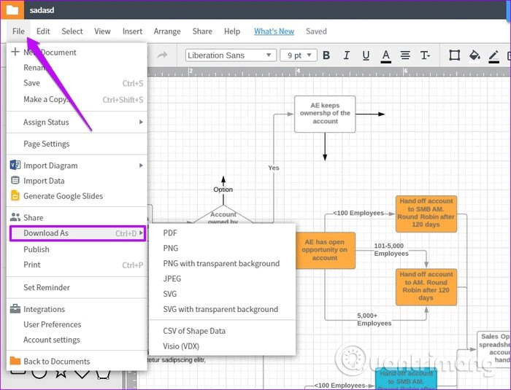Open User Preferences
The image size is (511, 390).
77,324
